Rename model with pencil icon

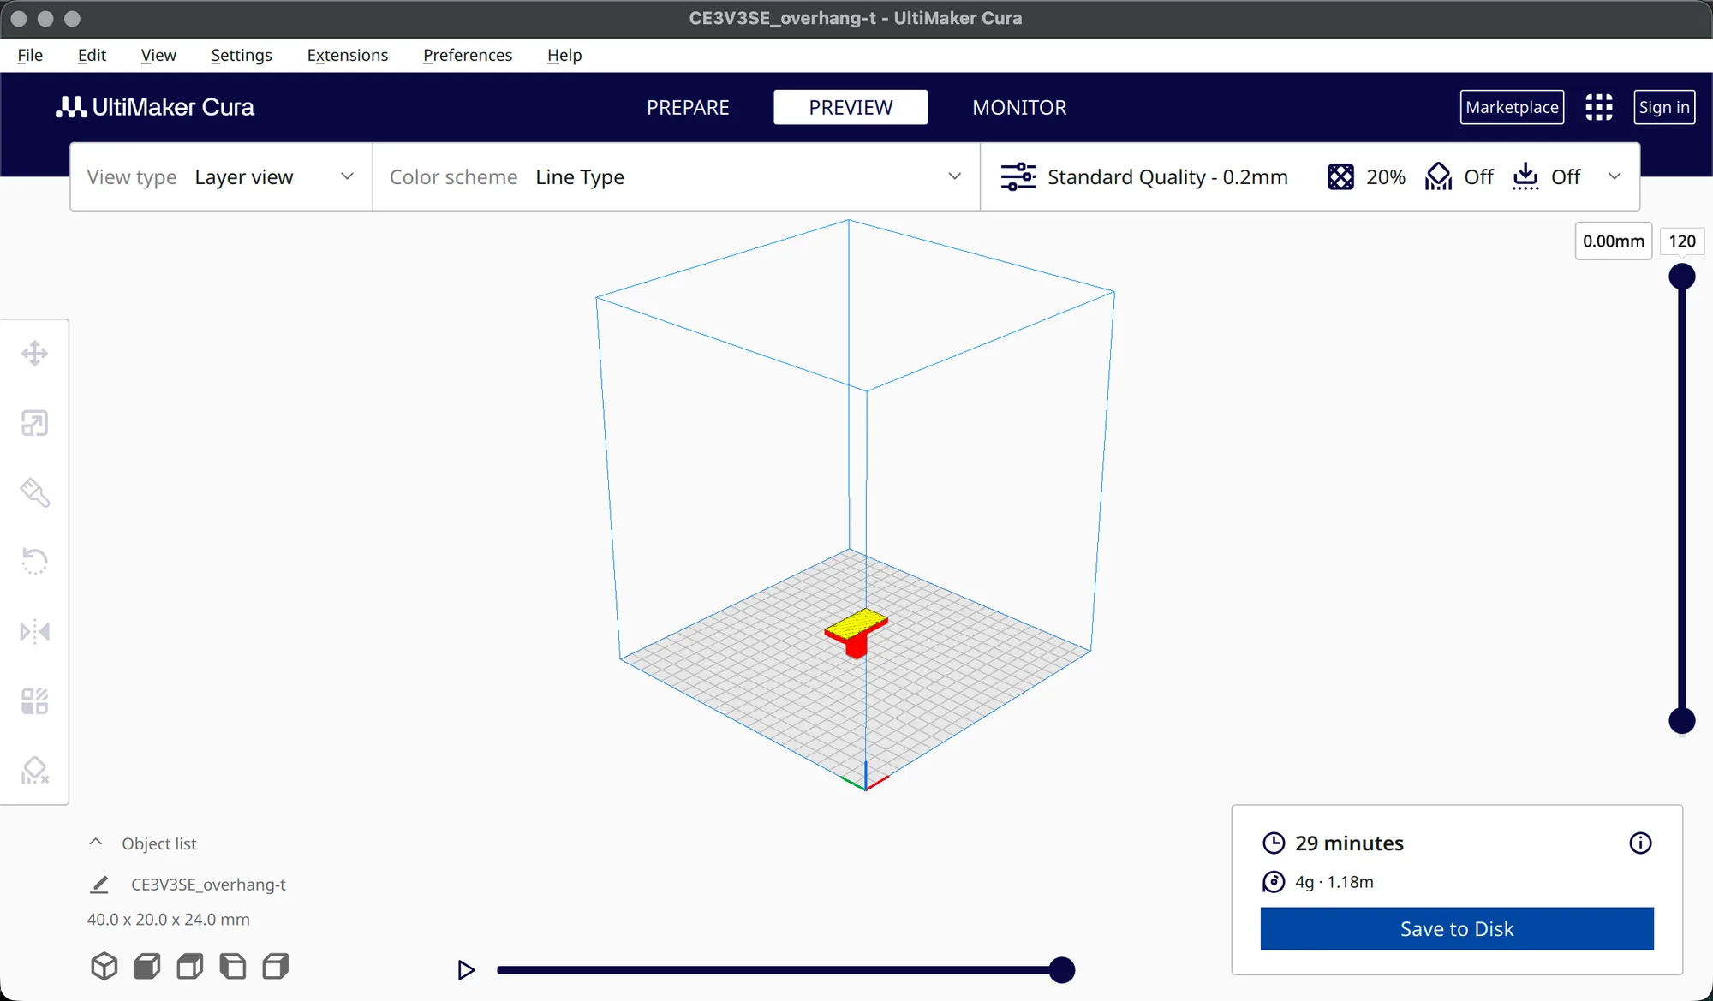99,885
